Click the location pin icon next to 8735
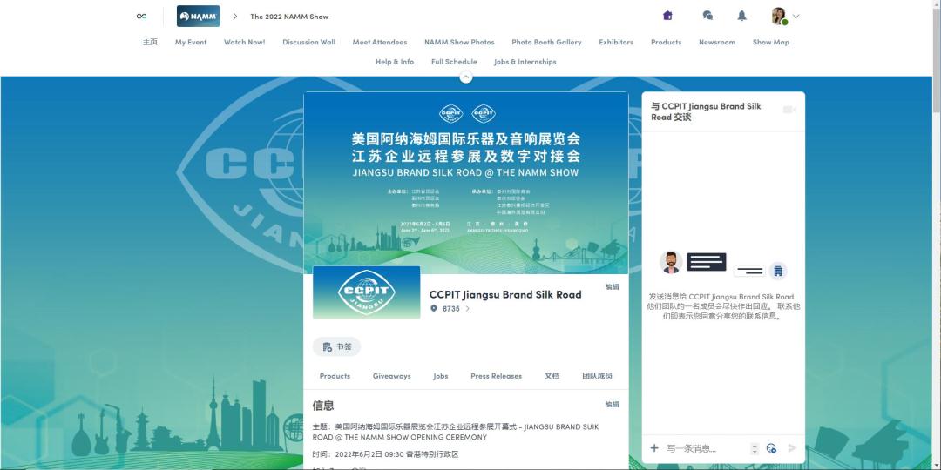941x470 pixels. (x=434, y=309)
